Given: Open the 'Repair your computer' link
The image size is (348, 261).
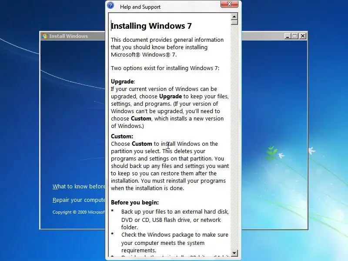Looking at the screenshot, I should [x=79, y=200].
